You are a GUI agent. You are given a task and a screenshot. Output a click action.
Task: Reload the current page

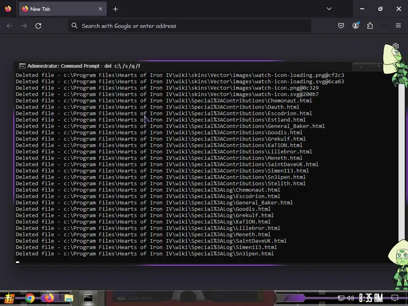38,26
